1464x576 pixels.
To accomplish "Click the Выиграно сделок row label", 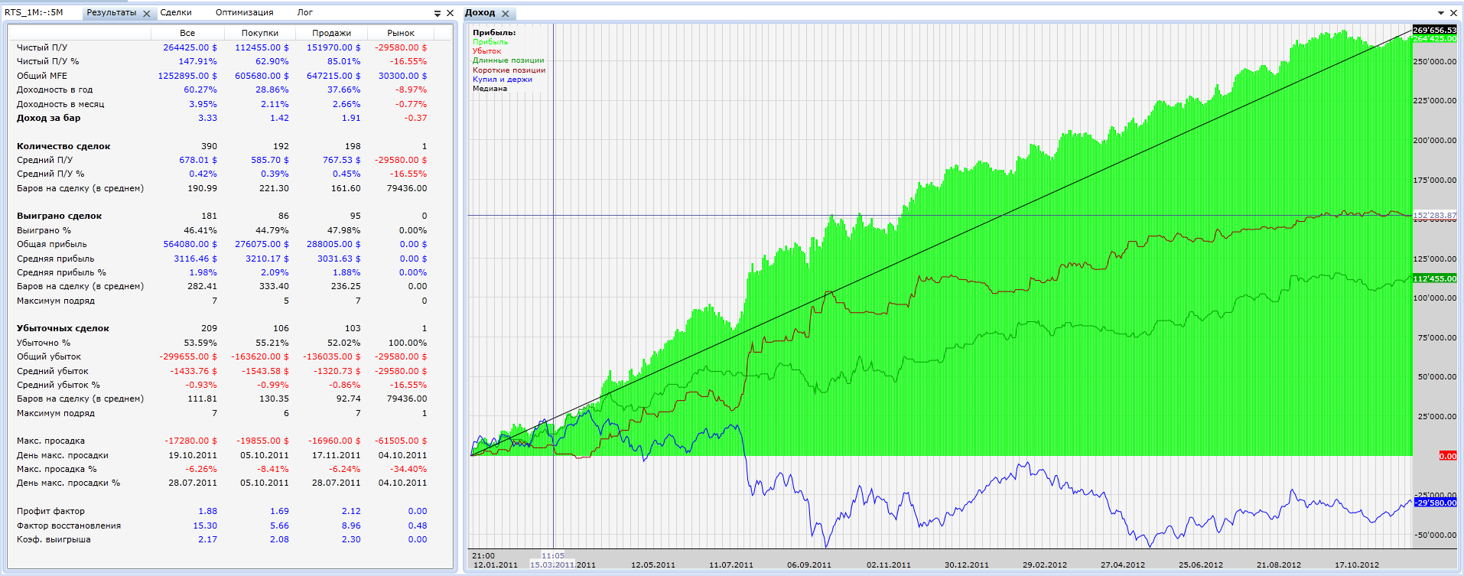I will (59, 216).
